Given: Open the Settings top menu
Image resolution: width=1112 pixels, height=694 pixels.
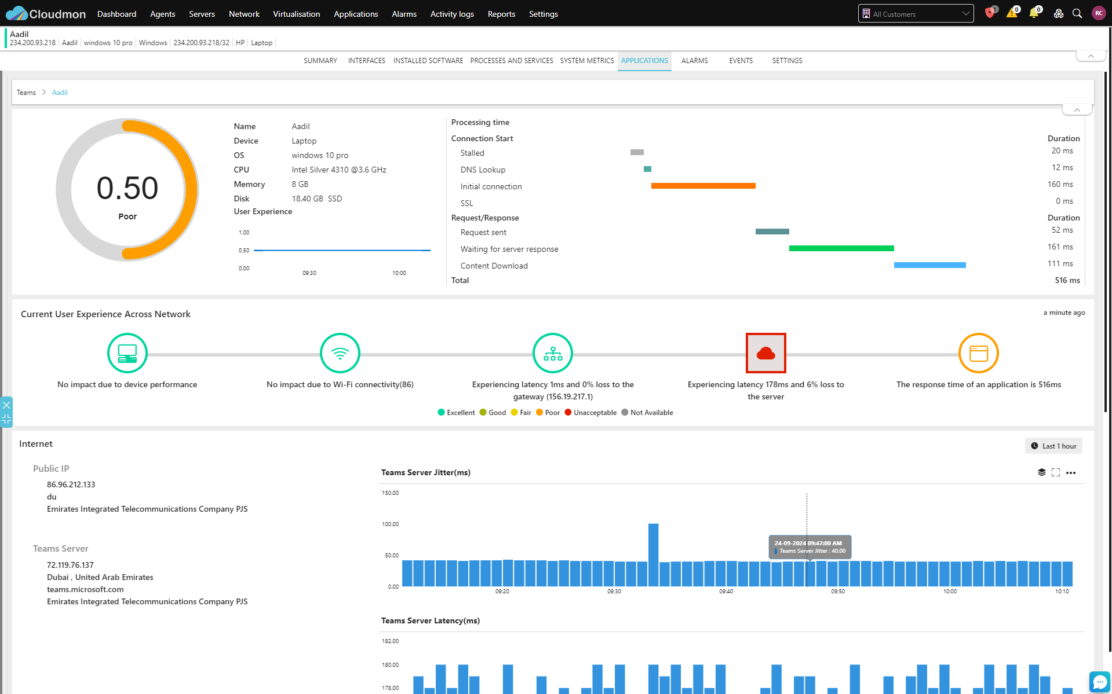Looking at the screenshot, I should click(x=543, y=14).
